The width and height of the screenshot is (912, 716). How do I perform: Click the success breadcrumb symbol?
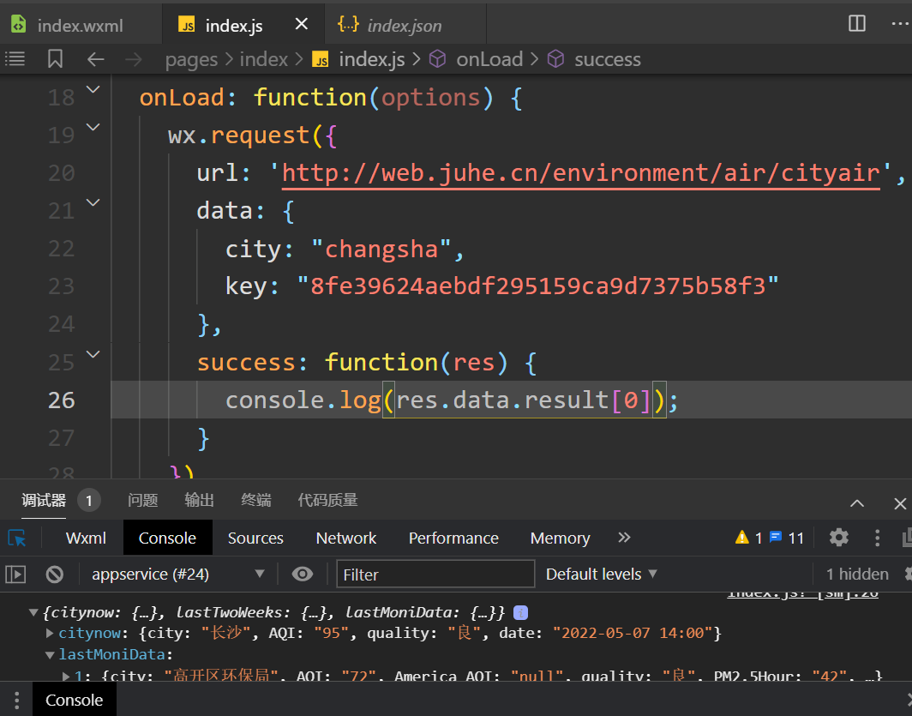point(595,59)
